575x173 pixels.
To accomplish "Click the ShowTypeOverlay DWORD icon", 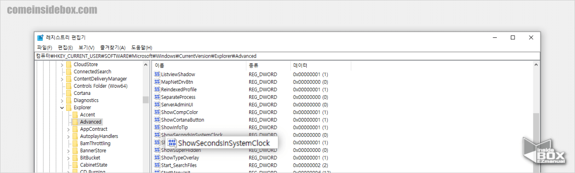I will click(x=157, y=158).
